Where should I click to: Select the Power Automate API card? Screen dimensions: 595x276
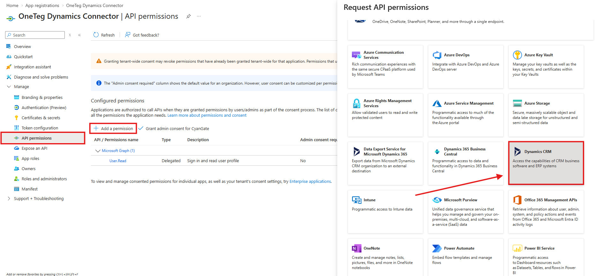[465, 257]
